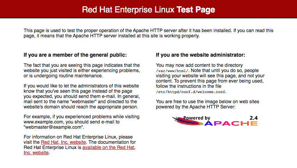Viewport: 297px width, 168px height.
Task: Follow the "available on the Red Hat" documentation link
Action: point(109,147)
